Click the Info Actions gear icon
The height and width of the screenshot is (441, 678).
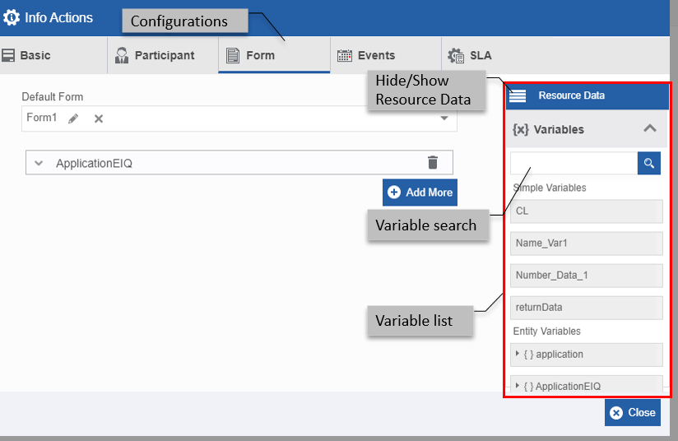(12, 17)
